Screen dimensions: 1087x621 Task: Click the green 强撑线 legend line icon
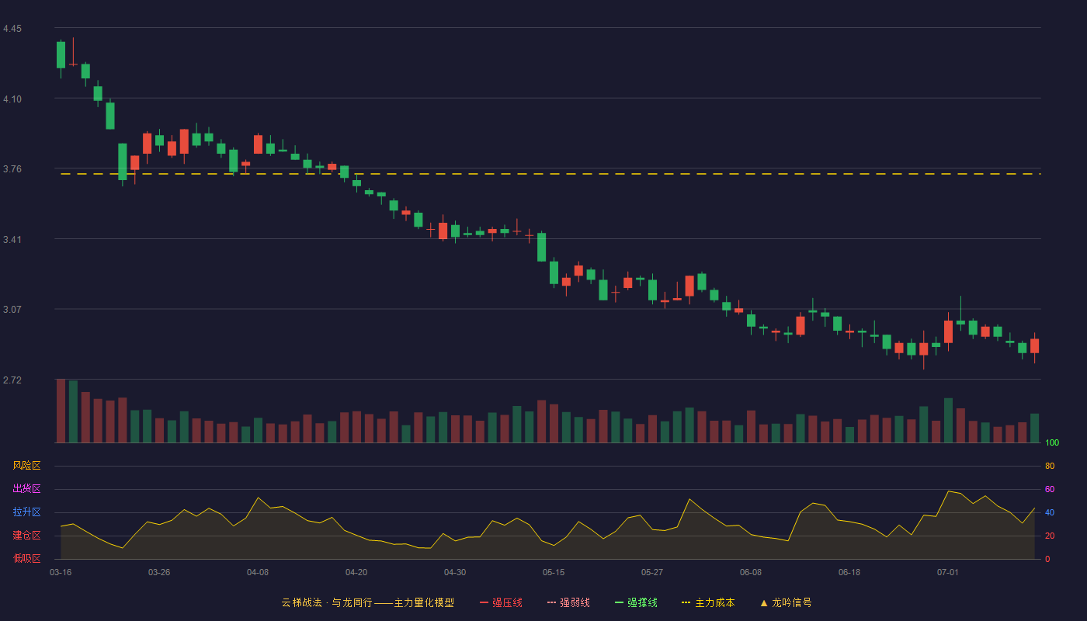click(619, 602)
